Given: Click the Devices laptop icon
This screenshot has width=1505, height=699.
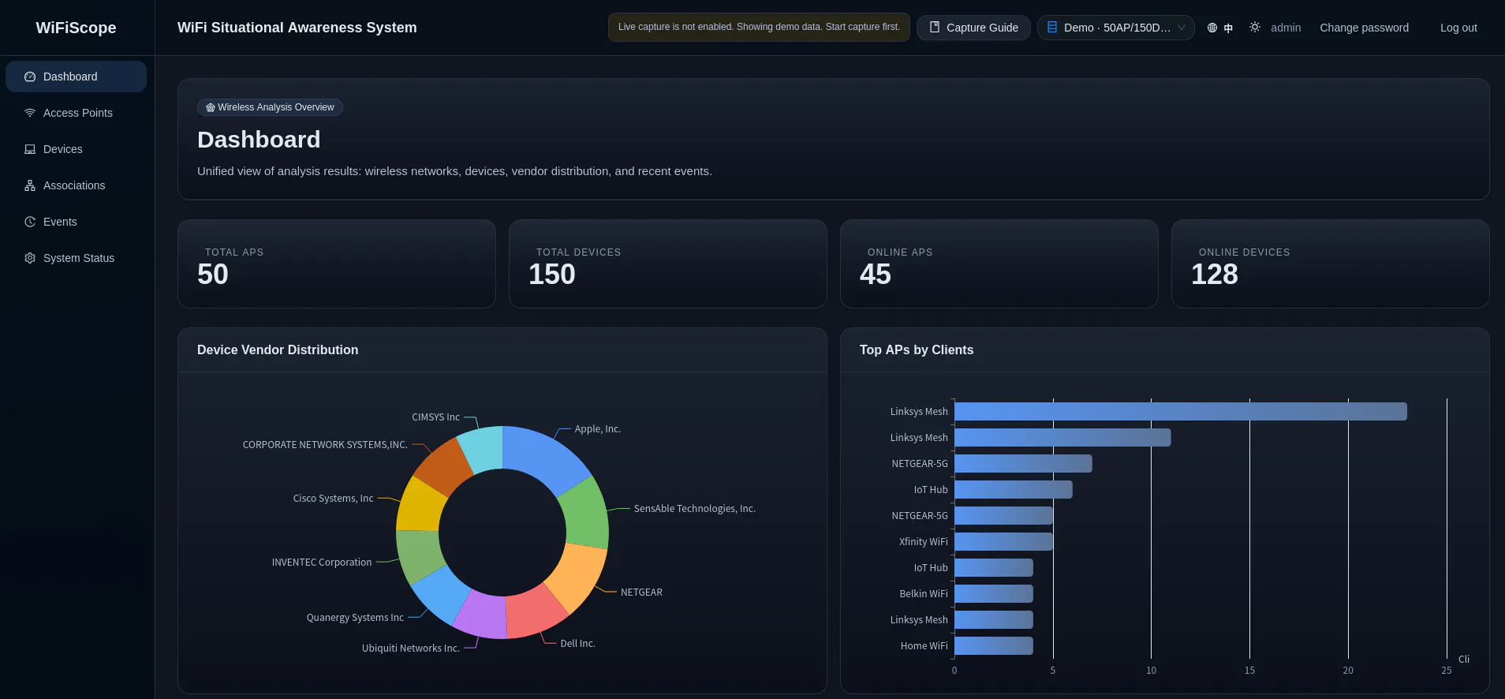Looking at the screenshot, I should pyautogui.click(x=30, y=149).
